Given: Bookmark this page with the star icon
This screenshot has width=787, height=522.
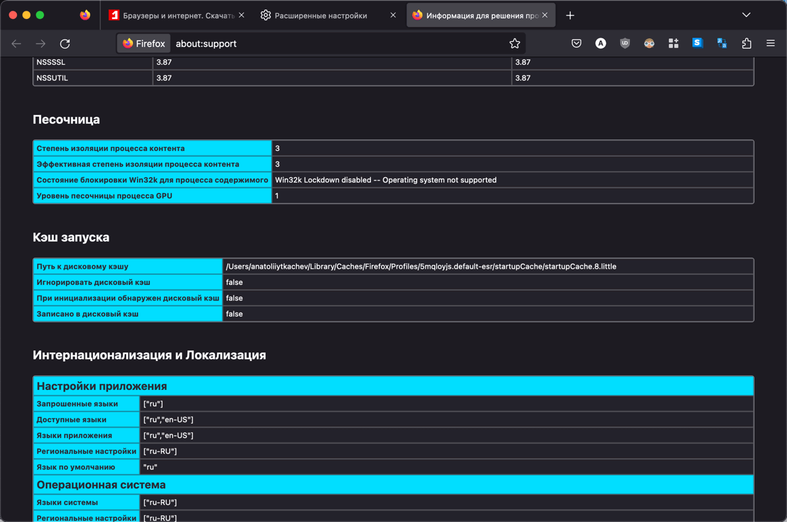Looking at the screenshot, I should point(515,44).
